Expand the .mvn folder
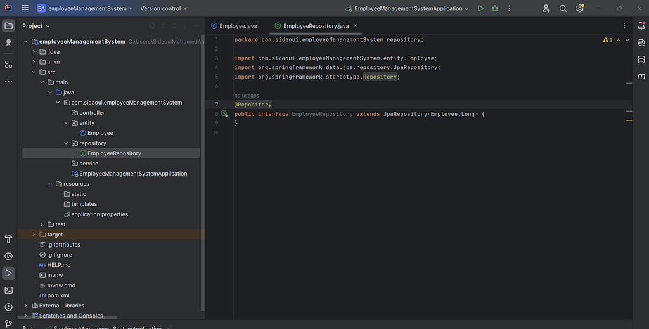Viewport: 649px width, 329px height. pos(34,61)
